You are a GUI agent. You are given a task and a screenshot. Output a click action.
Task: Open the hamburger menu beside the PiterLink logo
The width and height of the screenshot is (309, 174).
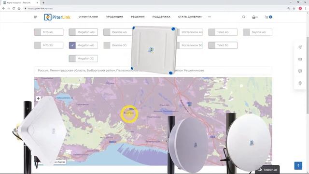point(35,17)
